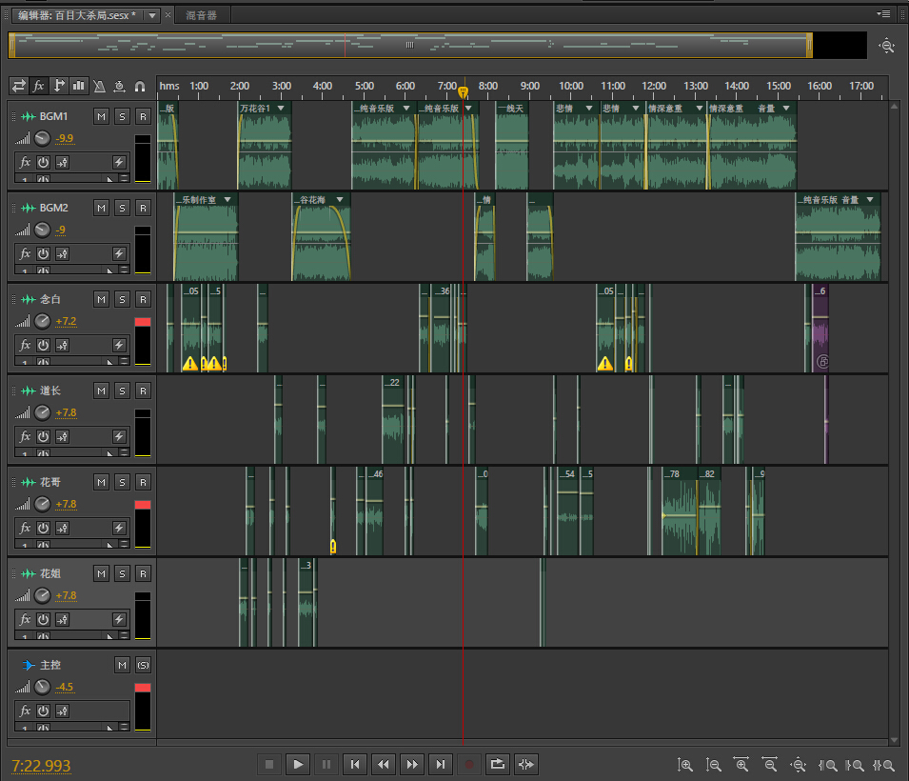Viewport: 909px width, 781px height.
Task: Click the BGM2 track volume knob
Action: (42, 230)
